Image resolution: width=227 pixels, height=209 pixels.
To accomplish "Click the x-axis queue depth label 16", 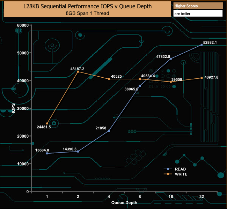I will 171,196.
